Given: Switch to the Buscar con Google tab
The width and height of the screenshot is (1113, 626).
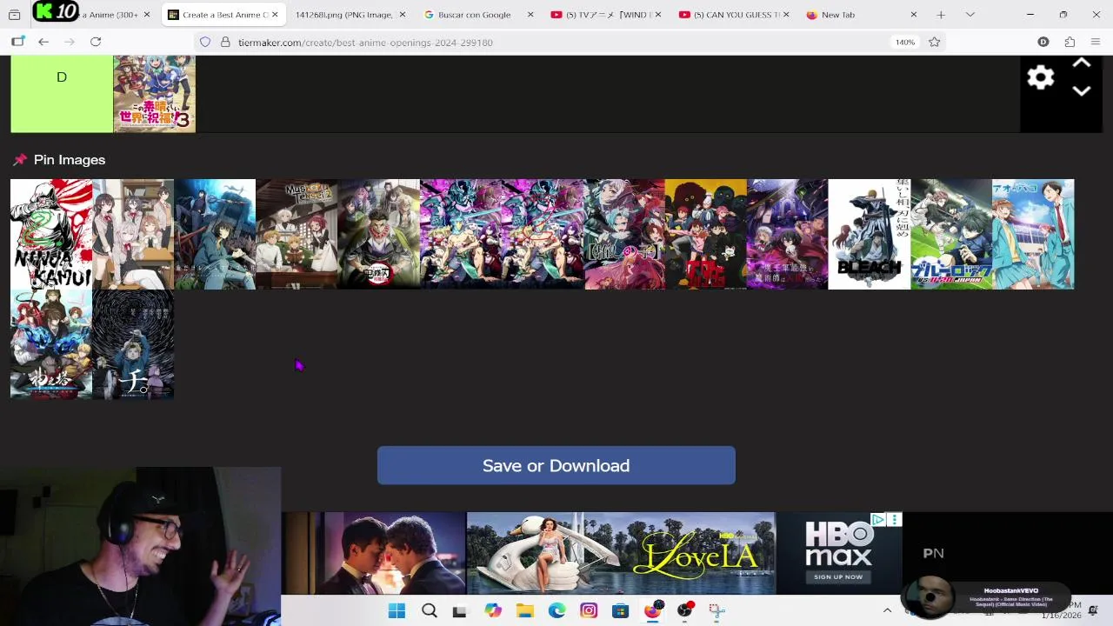Looking at the screenshot, I should point(474,15).
